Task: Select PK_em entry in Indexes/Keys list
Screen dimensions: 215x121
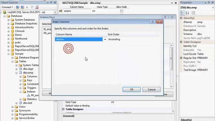Action: pyautogui.click(x=47, y=33)
